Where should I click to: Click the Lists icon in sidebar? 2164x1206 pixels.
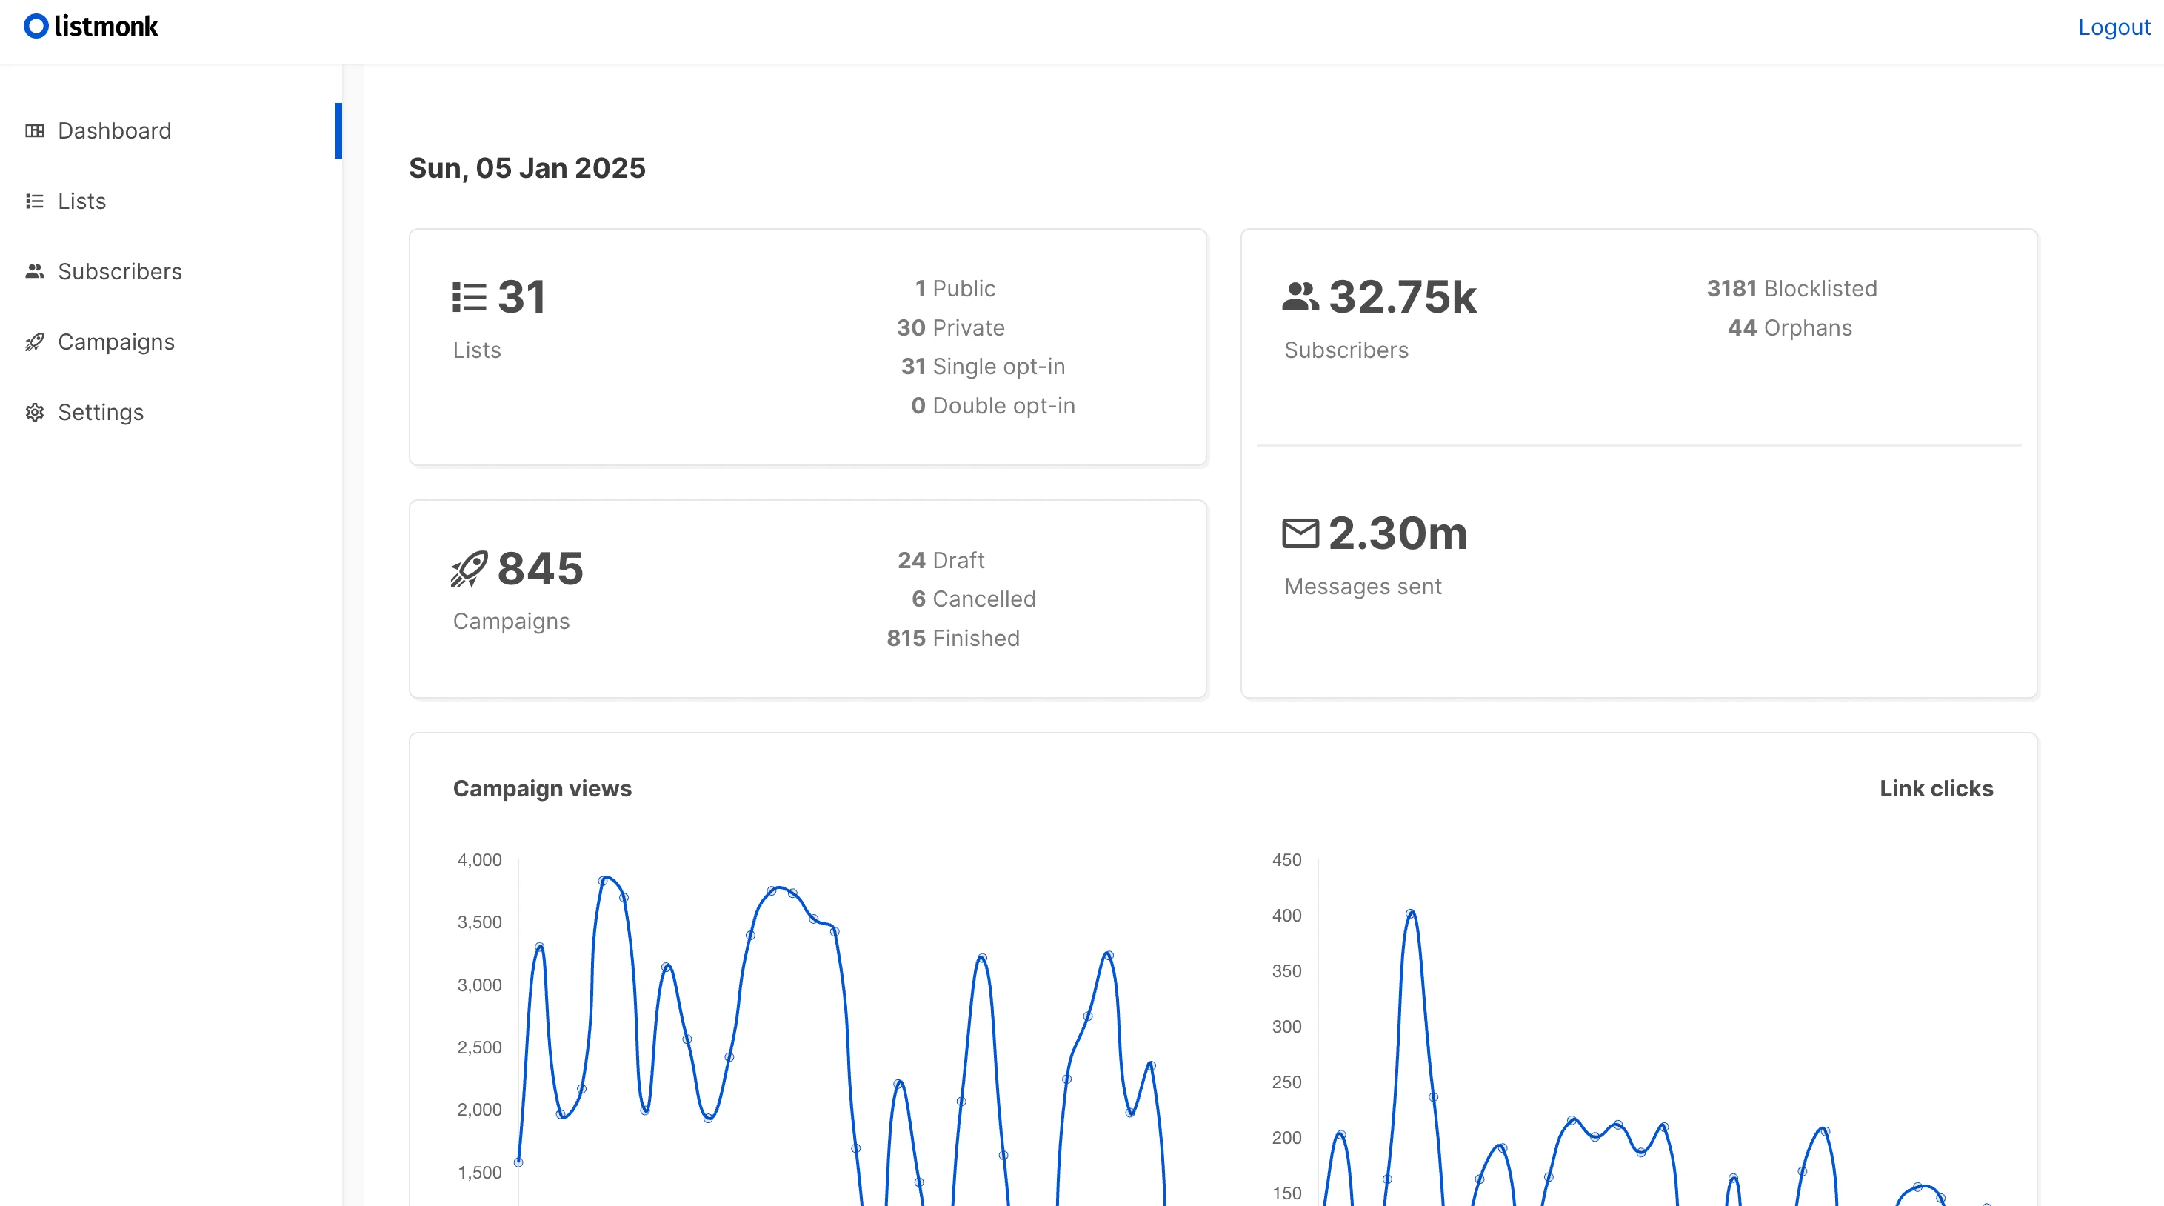coord(33,201)
